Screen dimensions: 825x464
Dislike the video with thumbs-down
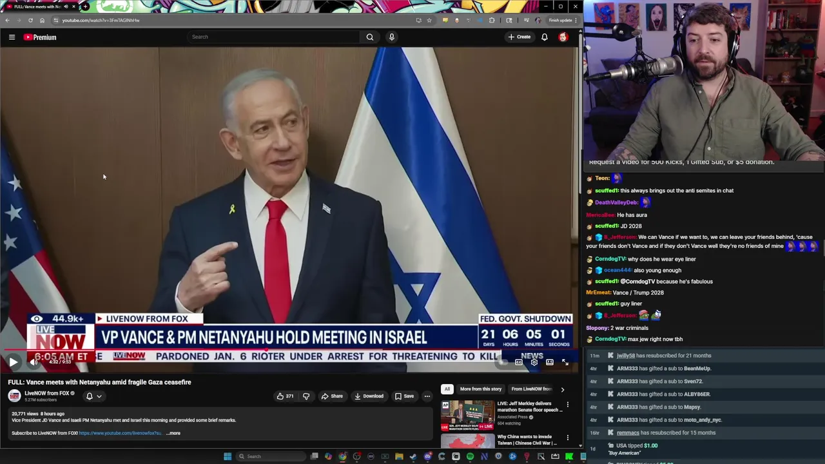[x=306, y=396]
